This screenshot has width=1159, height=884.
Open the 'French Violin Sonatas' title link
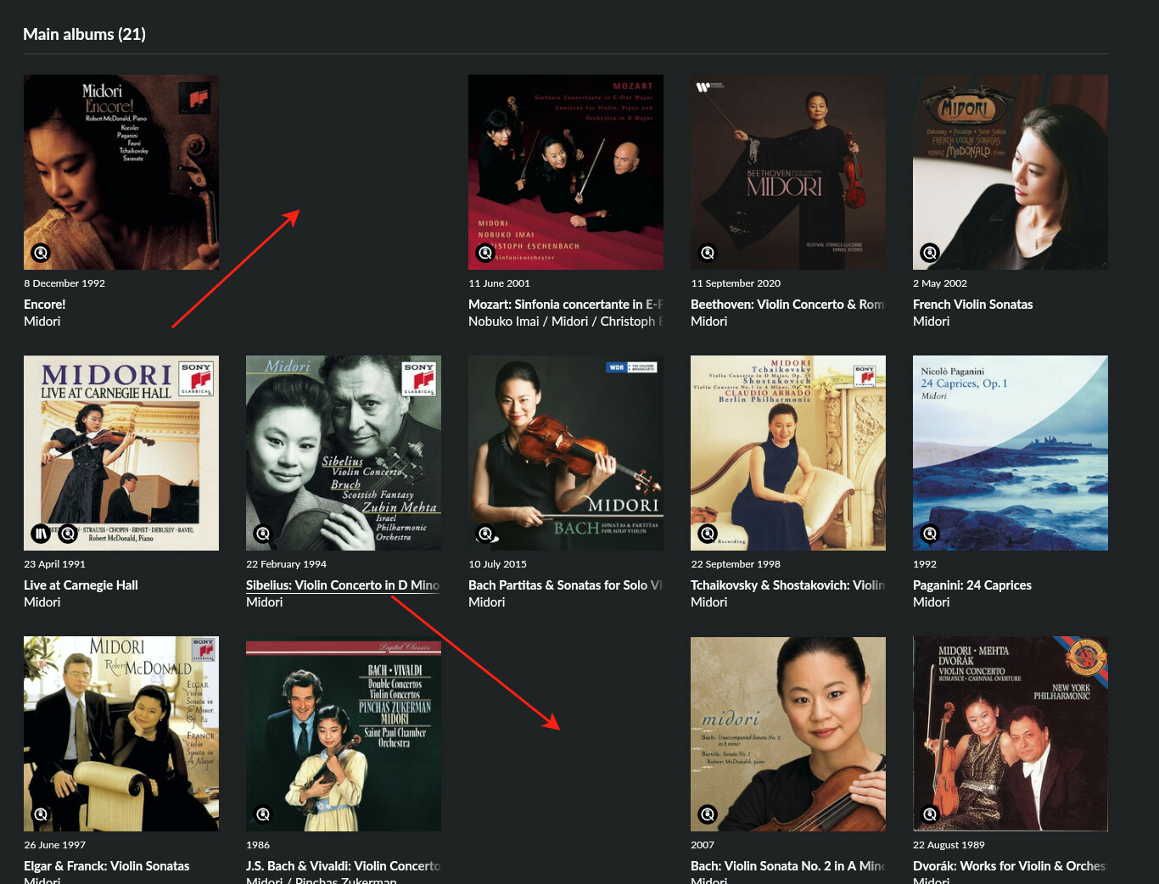click(x=973, y=305)
